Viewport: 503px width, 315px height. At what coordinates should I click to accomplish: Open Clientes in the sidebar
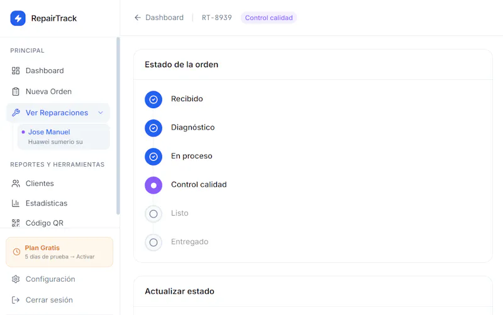tap(58, 184)
